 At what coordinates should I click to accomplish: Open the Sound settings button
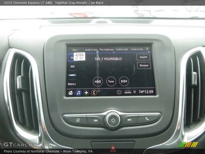[x=143, y=57]
